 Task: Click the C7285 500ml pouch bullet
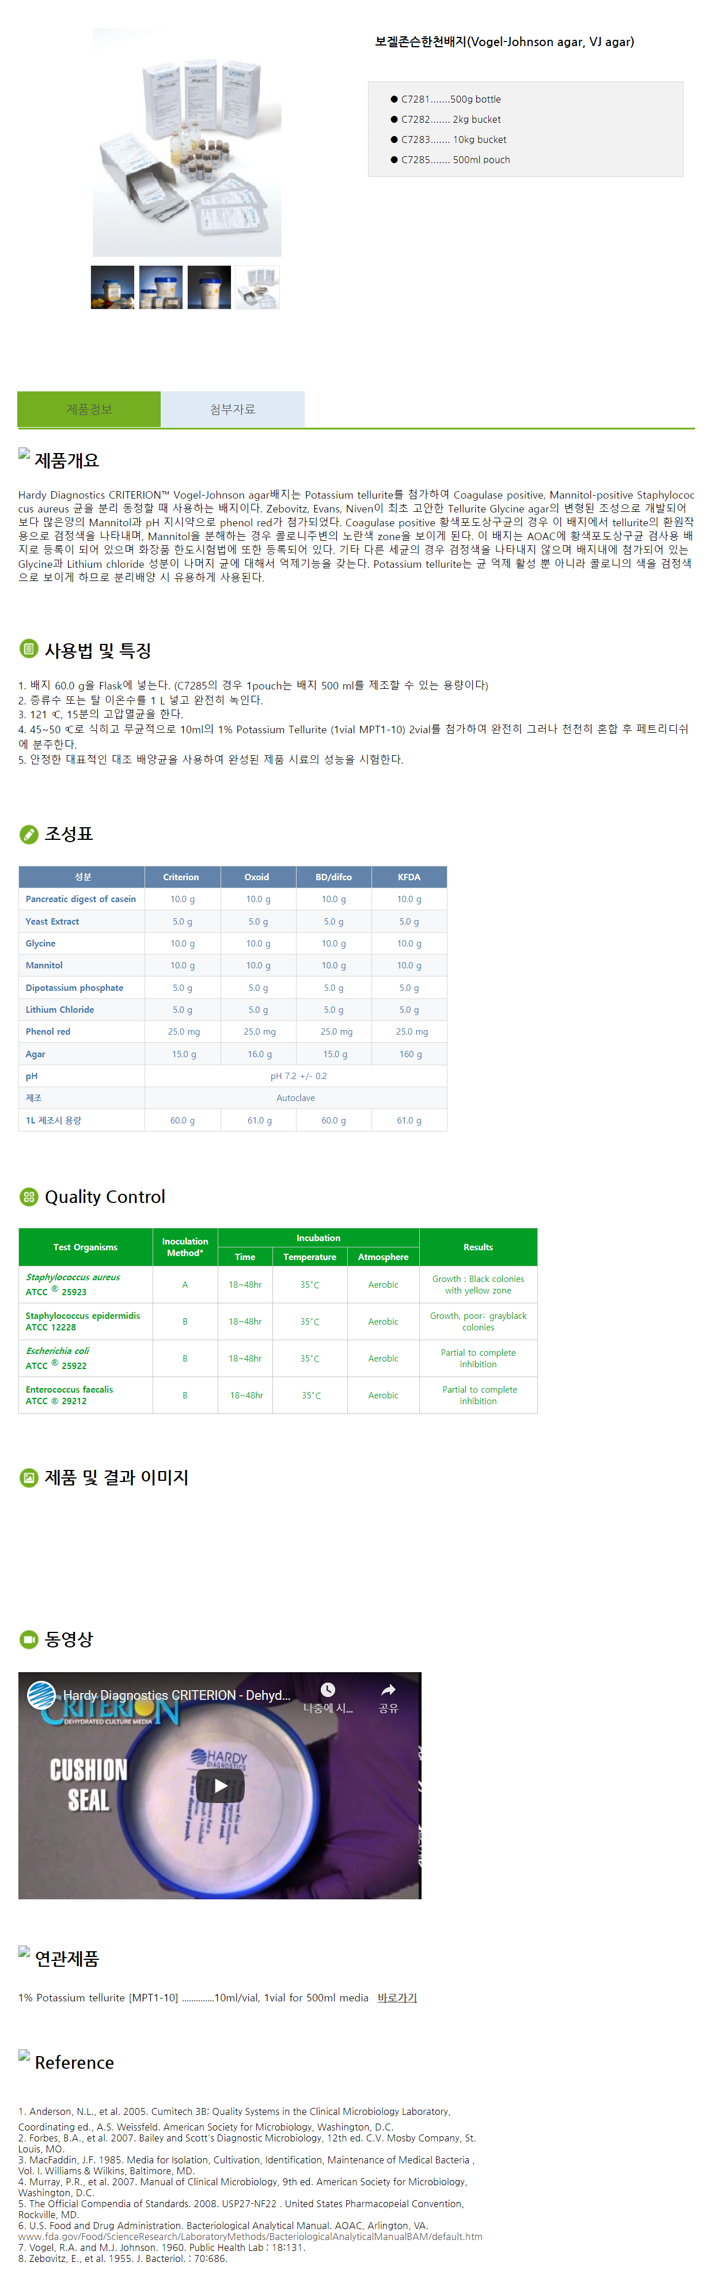(x=394, y=160)
